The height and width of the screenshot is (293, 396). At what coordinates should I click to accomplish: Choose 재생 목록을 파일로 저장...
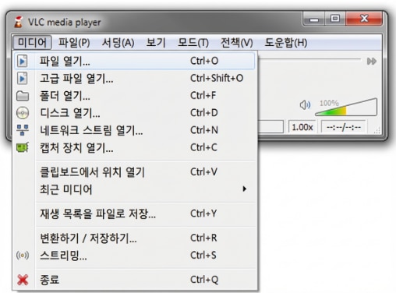tap(135, 214)
